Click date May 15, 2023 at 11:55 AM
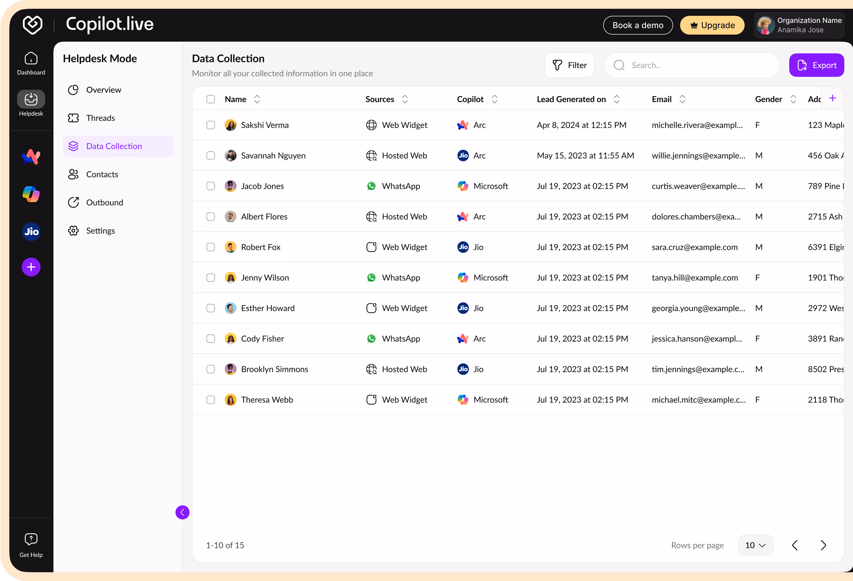Image resolution: width=853 pixels, height=581 pixels. tap(586, 156)
